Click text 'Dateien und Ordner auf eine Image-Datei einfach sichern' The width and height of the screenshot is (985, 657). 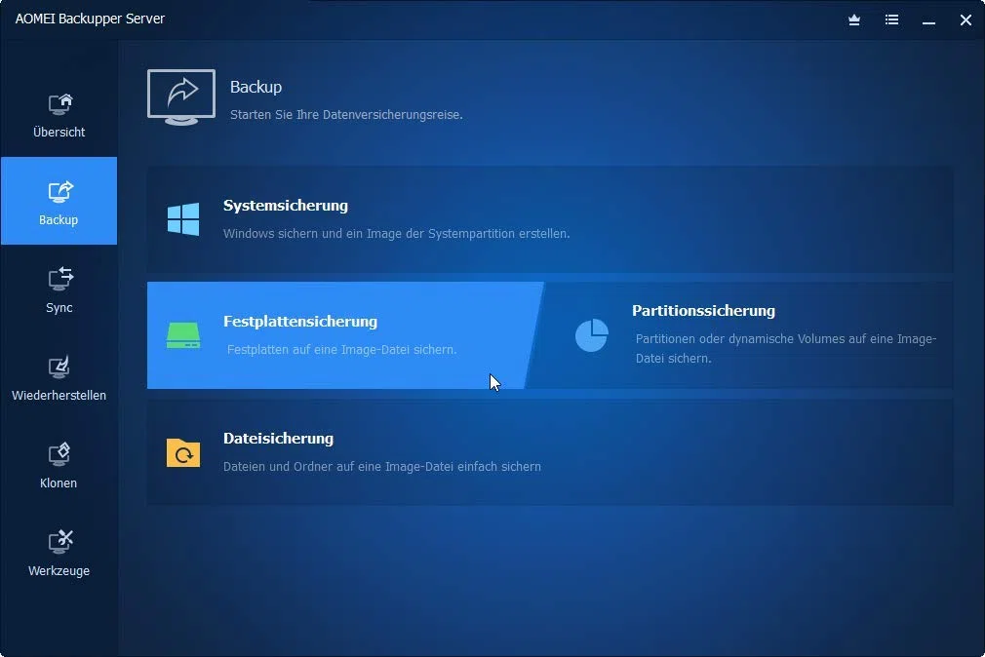(382, 467)
